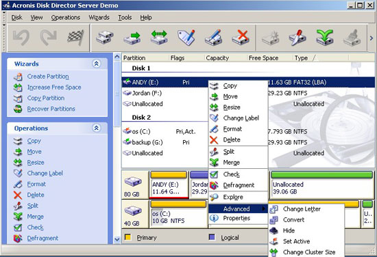
Task: Select Change Letter in the Advanced submenu
Action: click(x=306, y=209)
